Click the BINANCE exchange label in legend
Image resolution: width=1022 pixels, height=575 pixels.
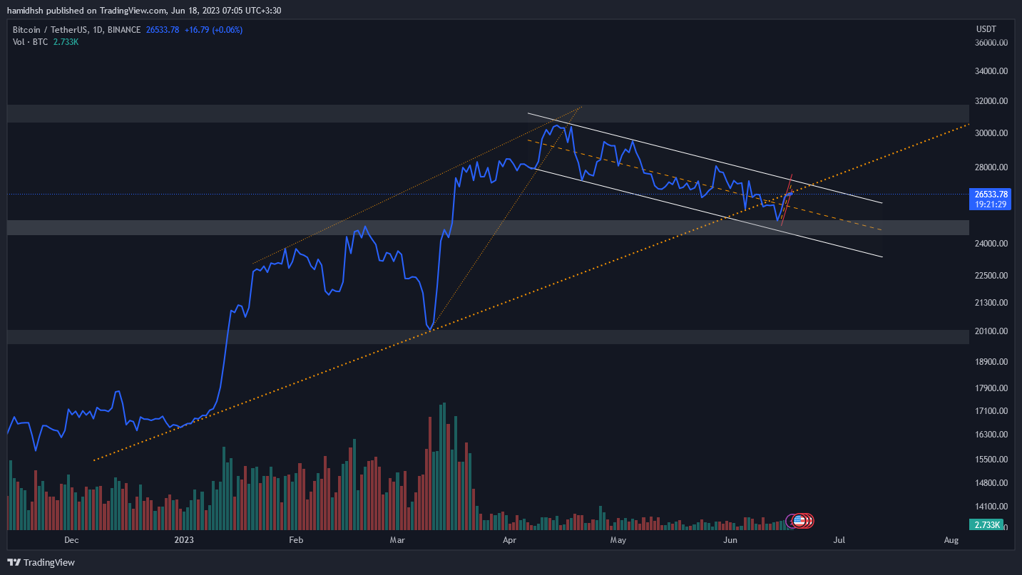click(124, 30)
